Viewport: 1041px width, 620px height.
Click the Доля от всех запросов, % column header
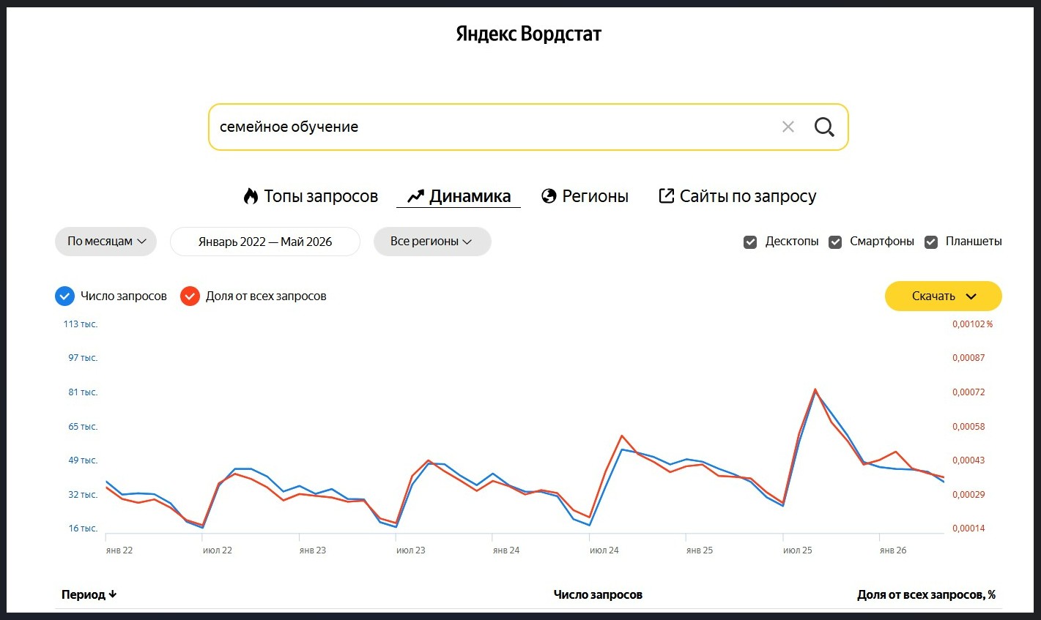tap(927, 594)
